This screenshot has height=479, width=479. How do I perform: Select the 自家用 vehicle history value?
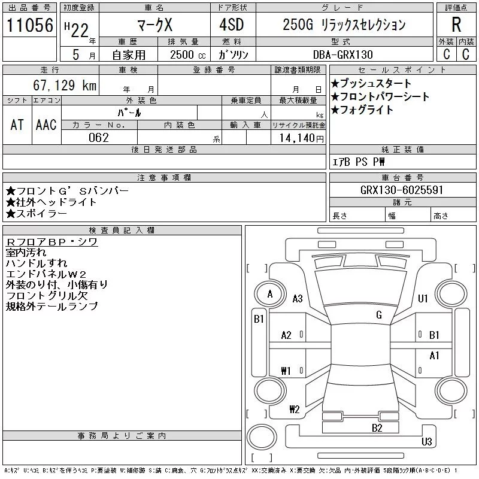(x=129, y=55)
